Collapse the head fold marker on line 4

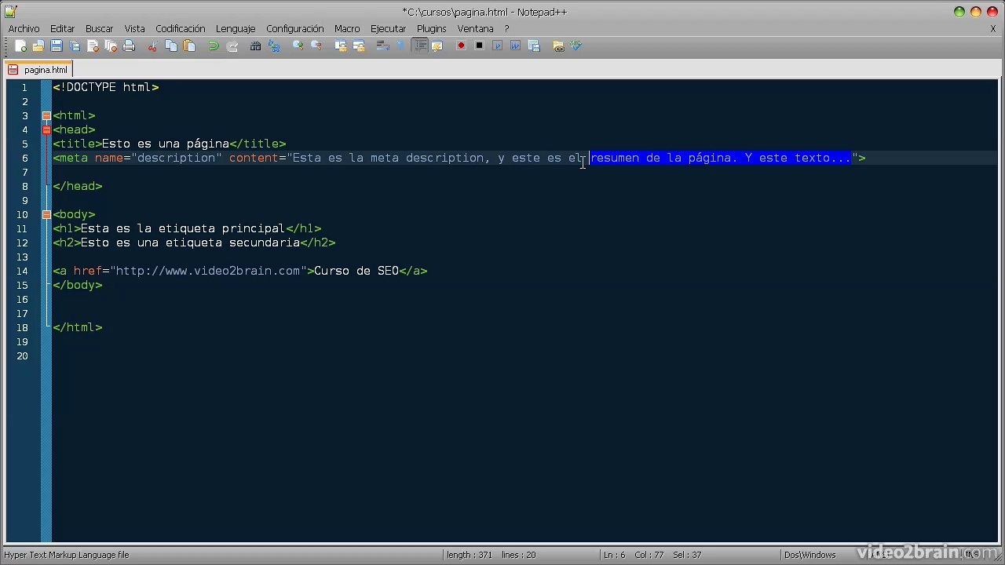pyautogui.click(x=46, y=129)
